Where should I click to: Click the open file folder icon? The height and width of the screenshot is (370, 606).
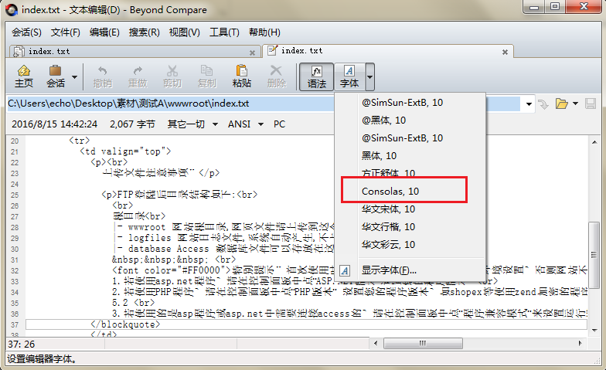pyautogui.click(x=561, y=104)
